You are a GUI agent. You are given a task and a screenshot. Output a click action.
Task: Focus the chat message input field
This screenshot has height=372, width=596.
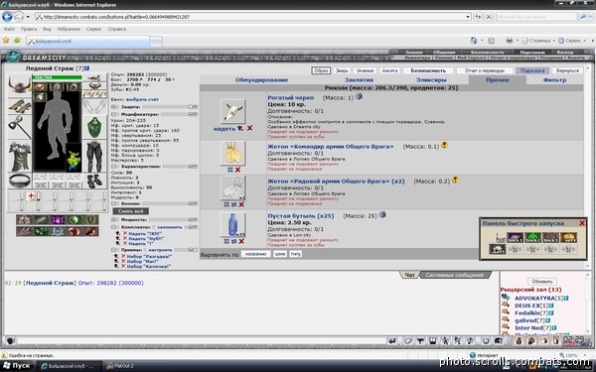202,341
